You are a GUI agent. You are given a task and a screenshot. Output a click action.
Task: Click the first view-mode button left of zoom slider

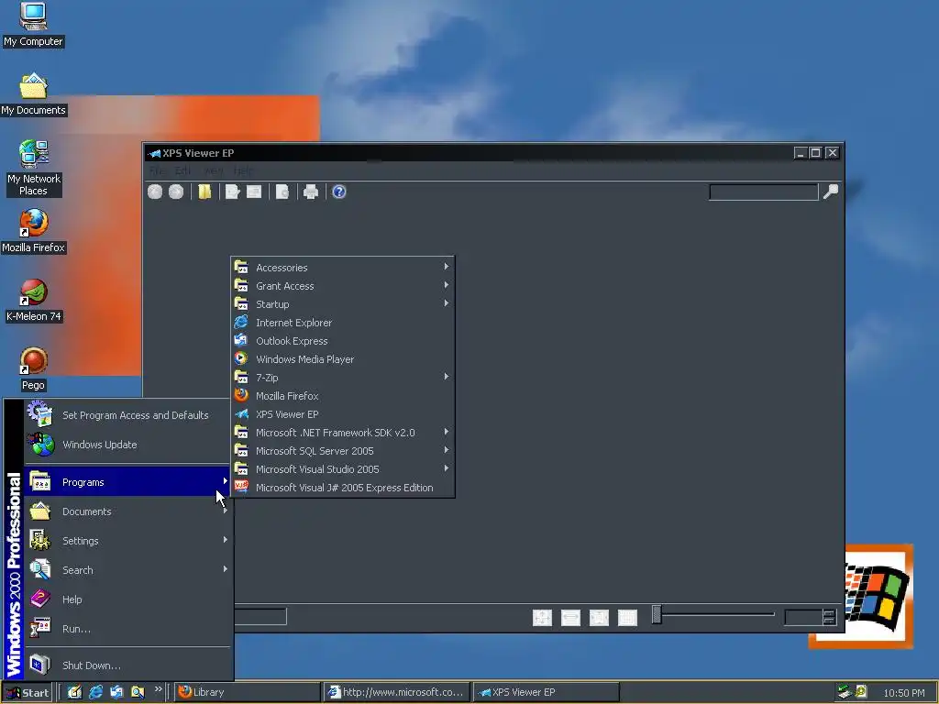(x=542, y=617)
